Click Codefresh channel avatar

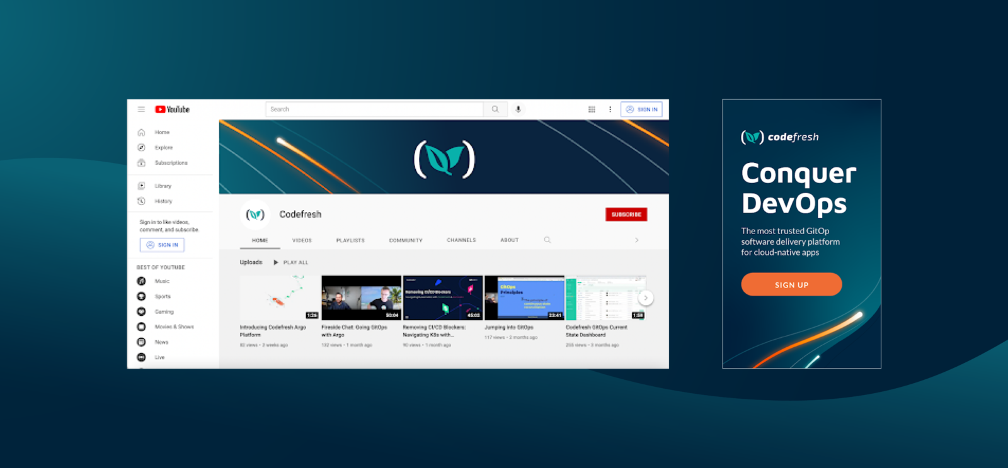pos(255,214)
